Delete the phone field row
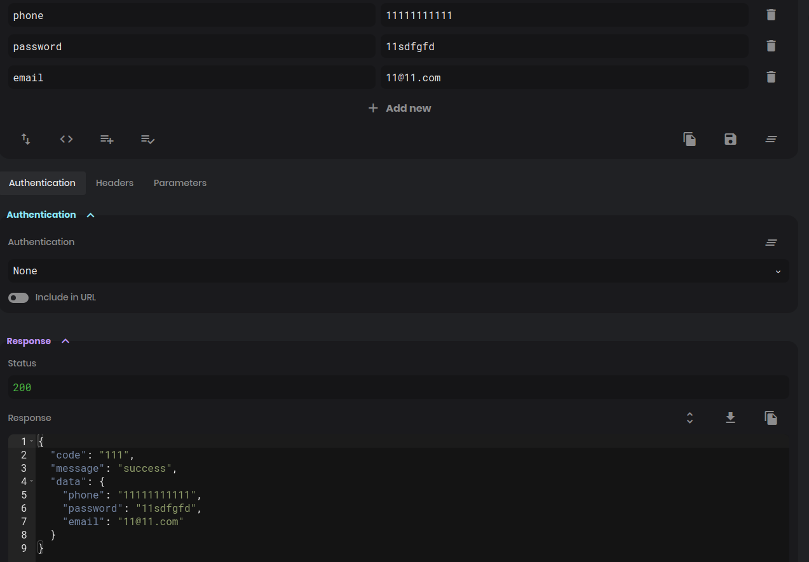 coord(771,15)
